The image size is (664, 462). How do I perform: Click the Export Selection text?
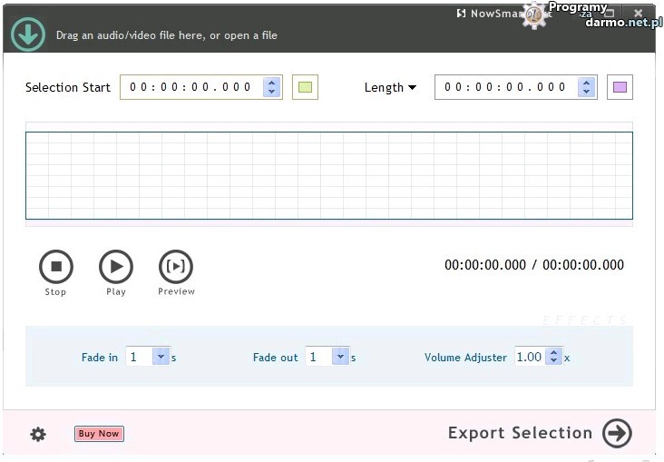tap(520, 433)
